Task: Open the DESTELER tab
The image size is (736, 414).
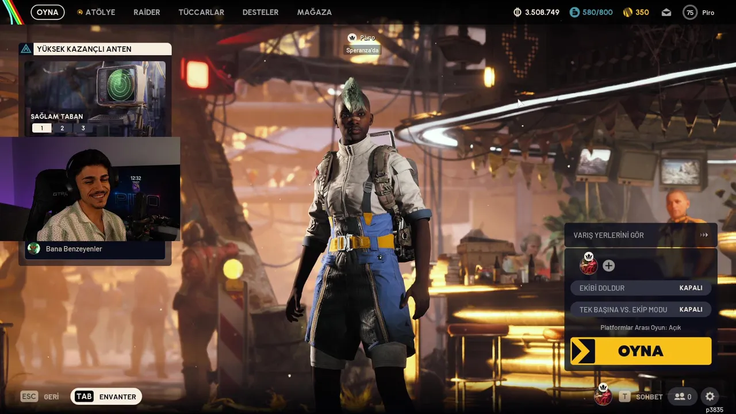Action: (260, 12)
